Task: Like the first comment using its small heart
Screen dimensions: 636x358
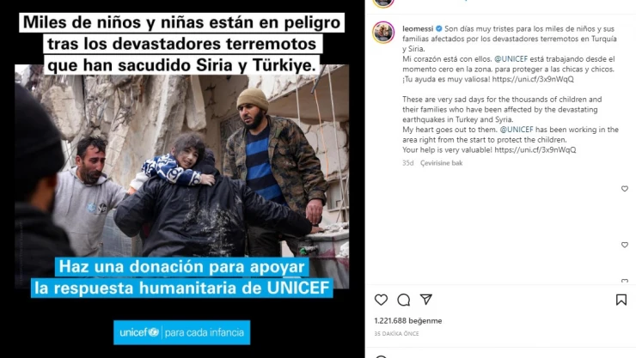Action: 625,189
